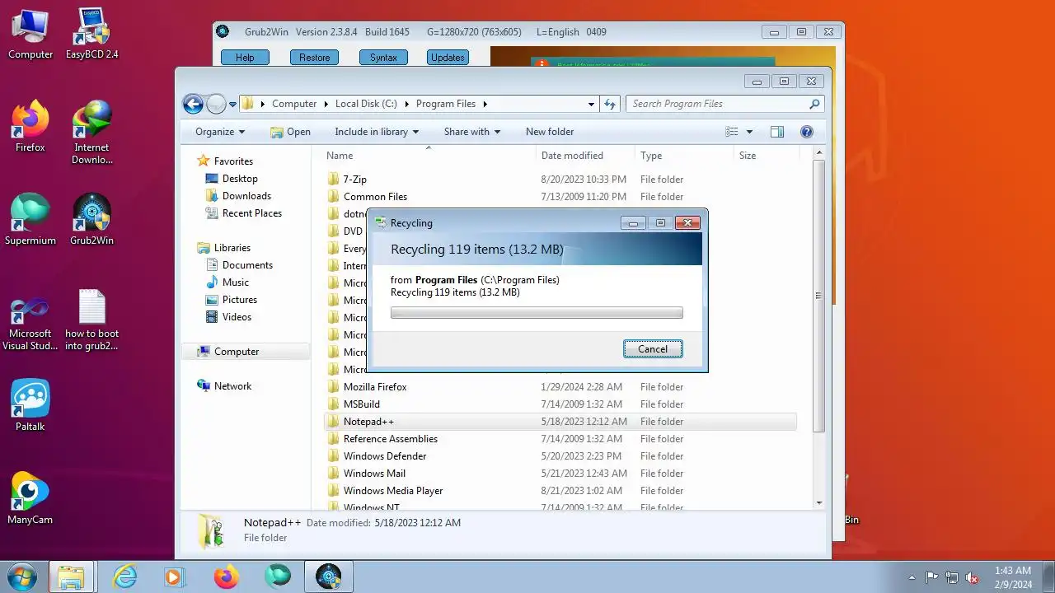Launch Firefox from the desktop
1055x593 pixels.
30,127
